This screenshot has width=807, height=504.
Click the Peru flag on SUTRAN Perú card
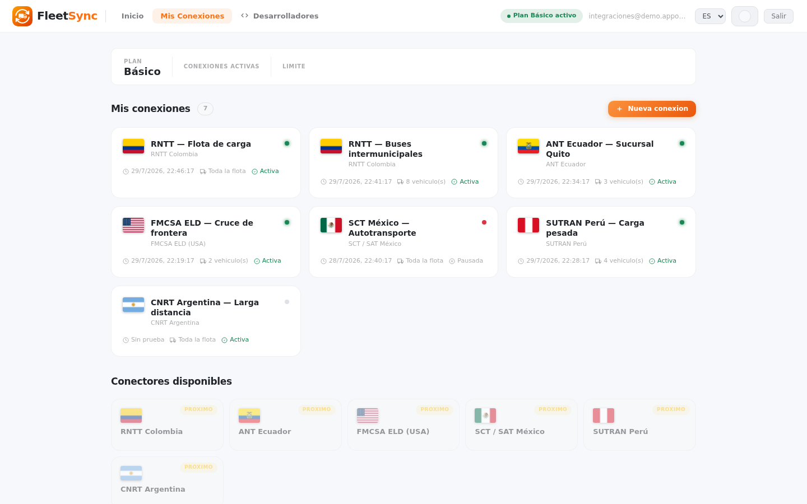point(528,225)
